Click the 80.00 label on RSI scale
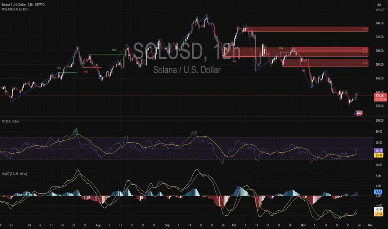This screenshot has width=388, height=229. coord(380,132)
